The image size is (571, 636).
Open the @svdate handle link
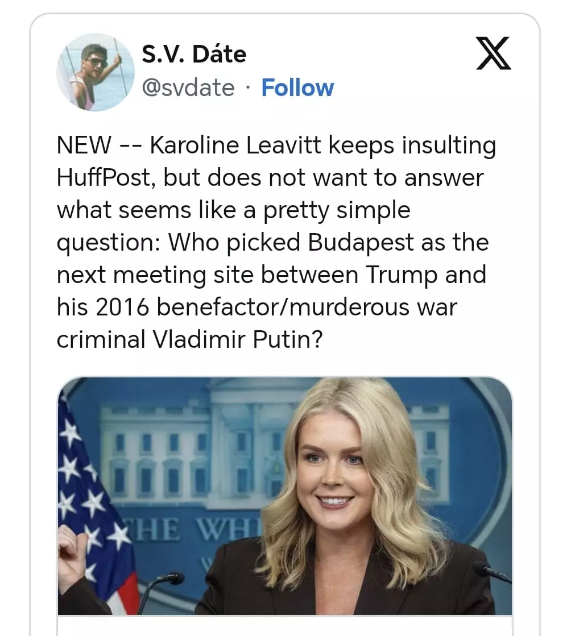point(188,88)
